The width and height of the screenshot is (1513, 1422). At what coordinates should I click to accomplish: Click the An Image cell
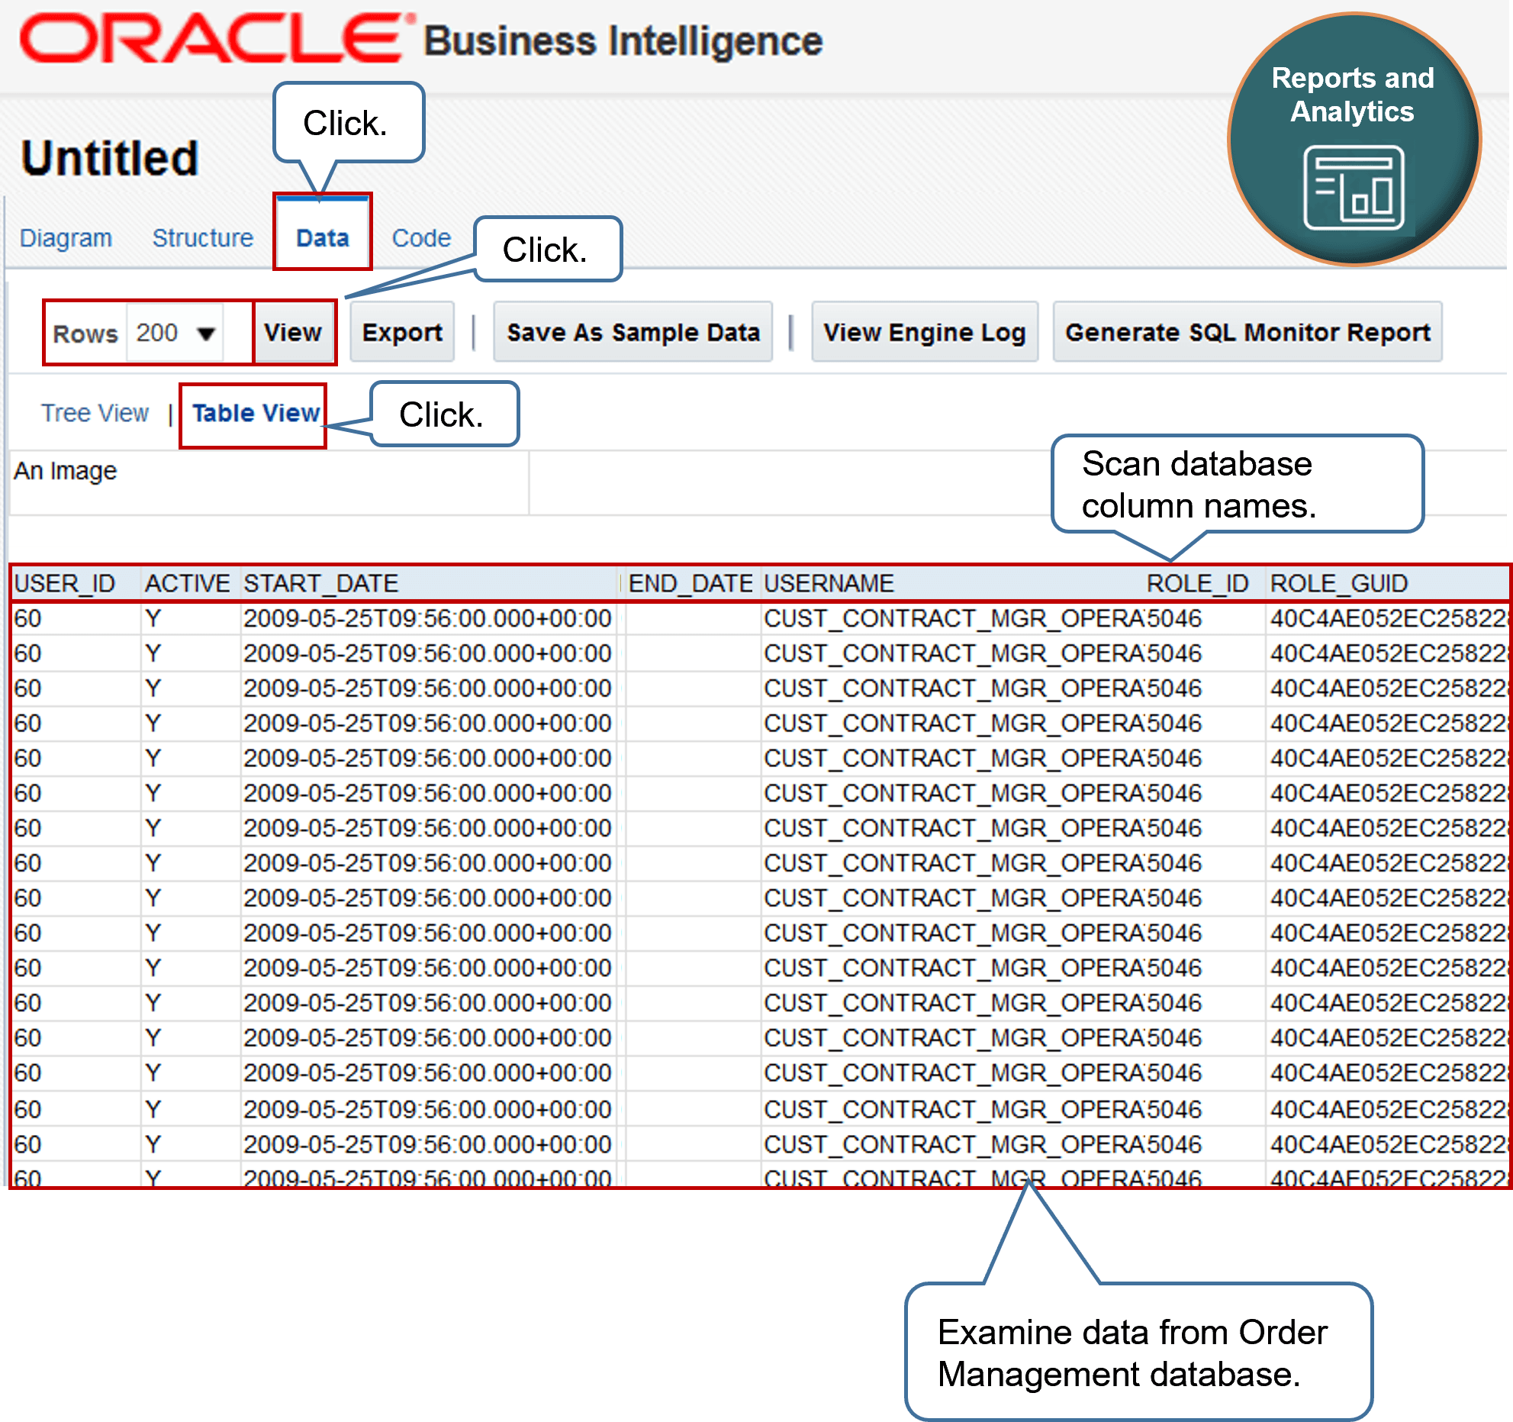click(65, 471)
